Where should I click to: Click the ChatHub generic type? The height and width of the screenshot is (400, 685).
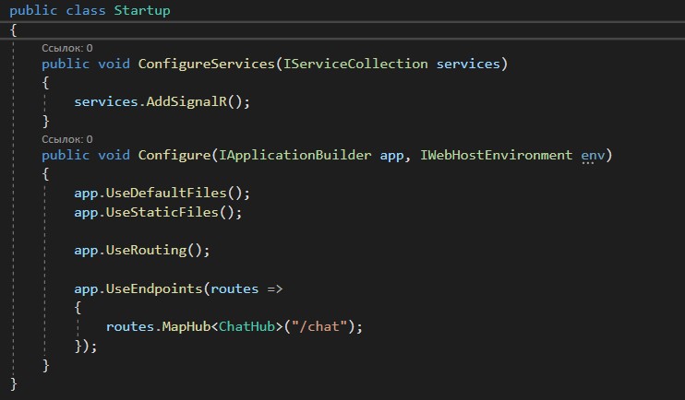246,326
